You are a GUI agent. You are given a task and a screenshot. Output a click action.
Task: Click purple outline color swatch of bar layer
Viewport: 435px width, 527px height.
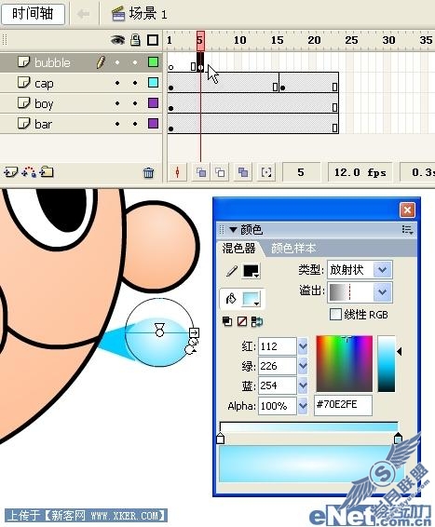pos(153,123)
